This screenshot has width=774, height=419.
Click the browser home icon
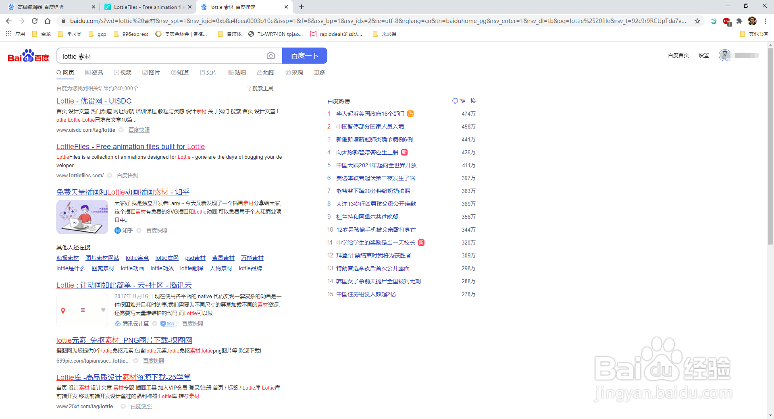point(48,21)
